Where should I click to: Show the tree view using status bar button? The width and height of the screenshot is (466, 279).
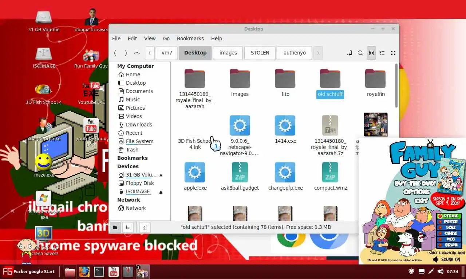(x=128, y=227)
